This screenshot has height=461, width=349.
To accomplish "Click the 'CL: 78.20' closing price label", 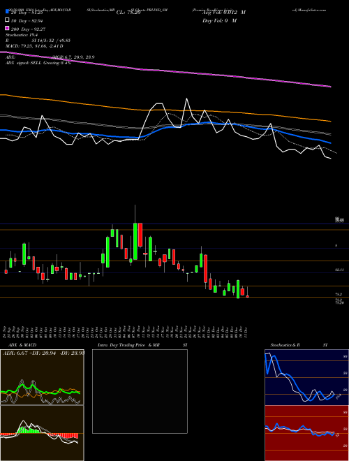I will 128,13.
